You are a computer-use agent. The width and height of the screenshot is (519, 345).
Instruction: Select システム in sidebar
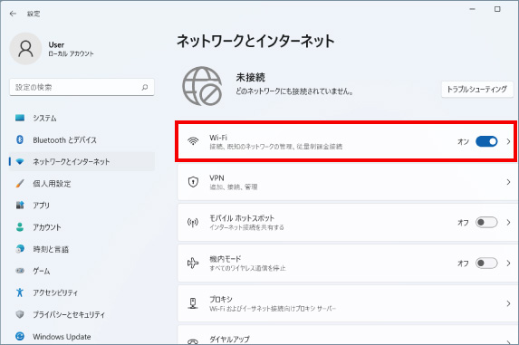82,118
